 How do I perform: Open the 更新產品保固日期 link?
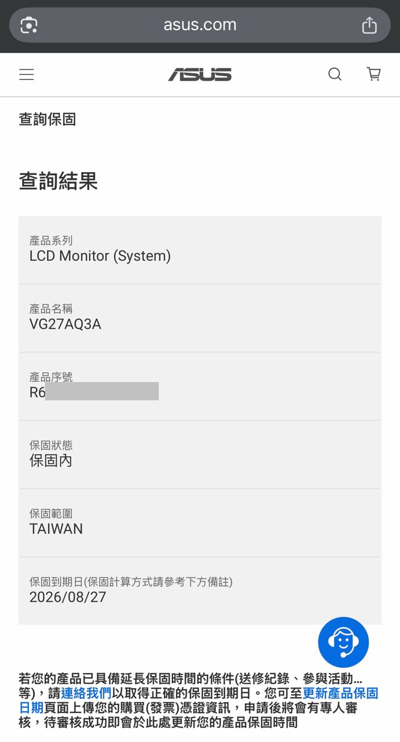coord(340,693)
